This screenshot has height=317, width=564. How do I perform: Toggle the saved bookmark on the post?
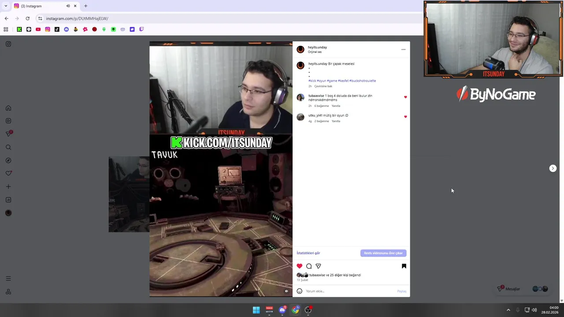point(404,266)
